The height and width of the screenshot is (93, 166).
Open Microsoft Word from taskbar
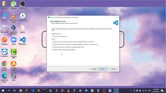coord(110,91)
